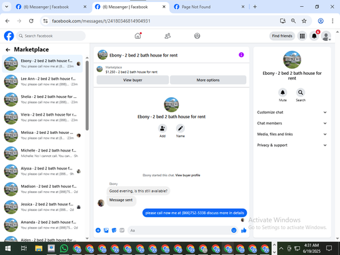340x255 pixels.
Task: Choose a GIF in composer
Action: click(x=122, y=231)
